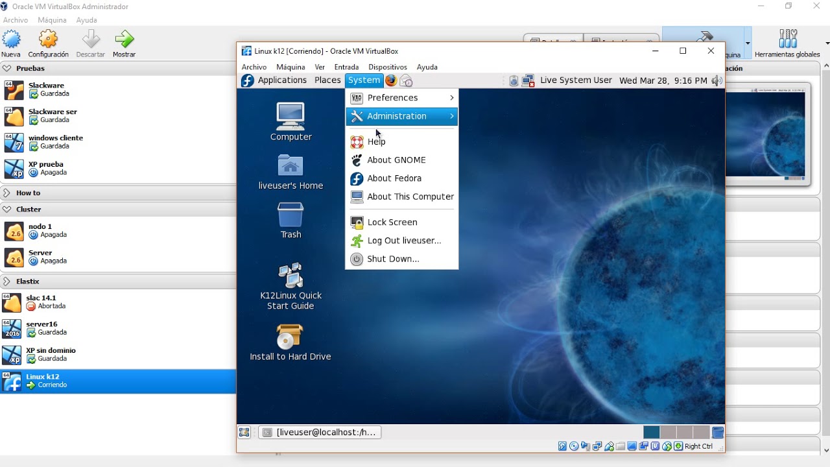Click the network status icon in the GNOME panel

coord(528,80)
